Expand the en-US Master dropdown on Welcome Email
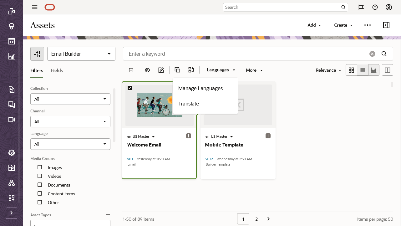 pyautogui.click(x=153, y=136)
